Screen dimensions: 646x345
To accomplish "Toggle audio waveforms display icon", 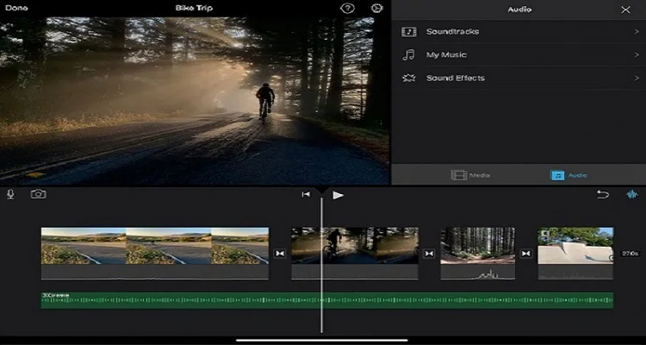I will point(631,194).
